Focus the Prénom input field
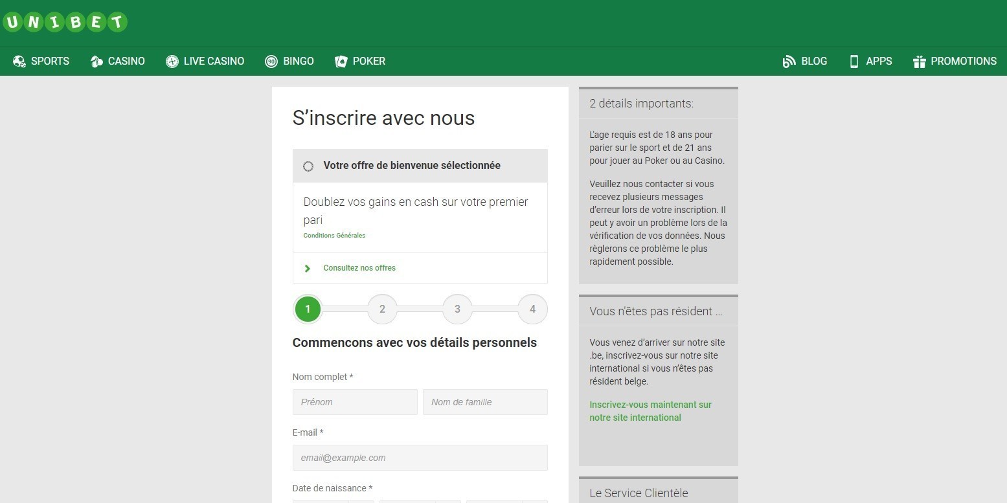Image resolution: width=1007 pixels, height=503 pixels. pos(355,402)
